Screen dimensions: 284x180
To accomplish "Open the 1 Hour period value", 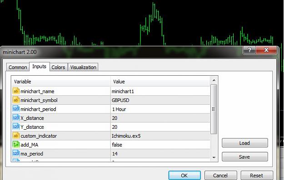I will [x=160, y=109].
